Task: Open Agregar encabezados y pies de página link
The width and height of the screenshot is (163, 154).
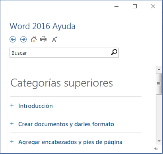Action: pos(70,142)
